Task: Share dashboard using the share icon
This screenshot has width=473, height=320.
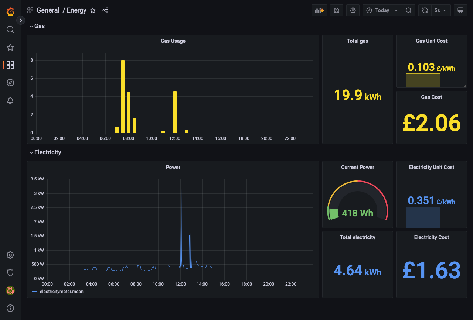Action: click(105, 10)
